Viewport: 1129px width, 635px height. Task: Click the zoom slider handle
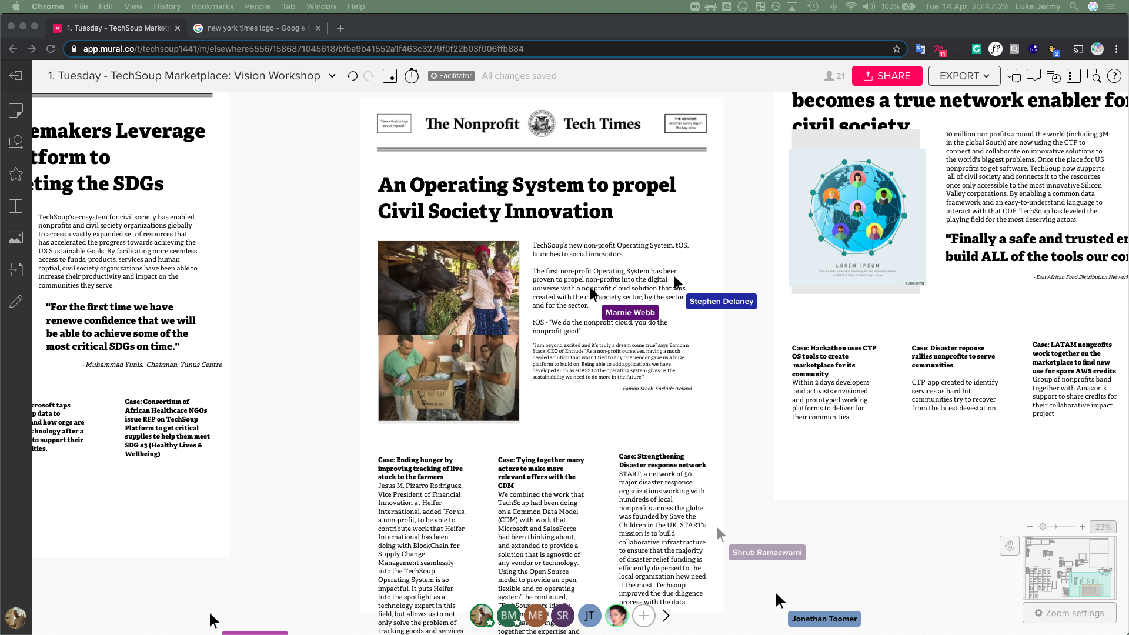click(1043, 527)
